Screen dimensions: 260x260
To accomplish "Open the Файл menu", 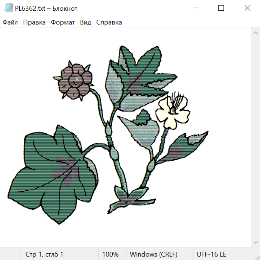I will click(10, 22).
